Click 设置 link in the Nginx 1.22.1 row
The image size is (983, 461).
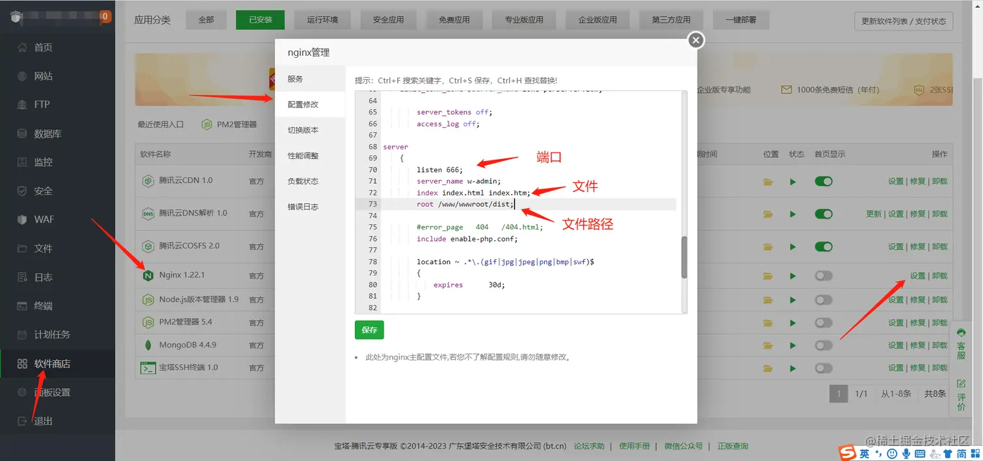[x=917, y=276]
